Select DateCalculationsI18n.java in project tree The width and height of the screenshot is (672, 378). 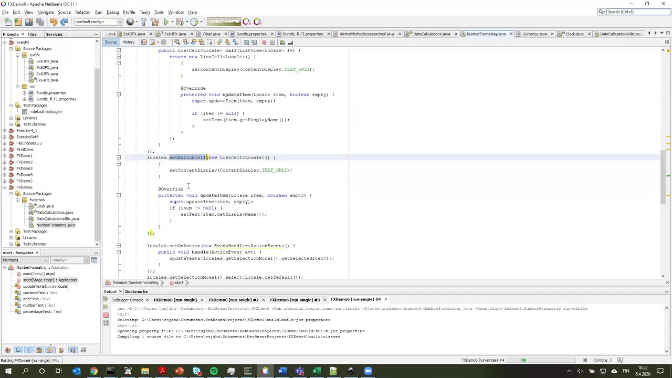pos(57,219)
